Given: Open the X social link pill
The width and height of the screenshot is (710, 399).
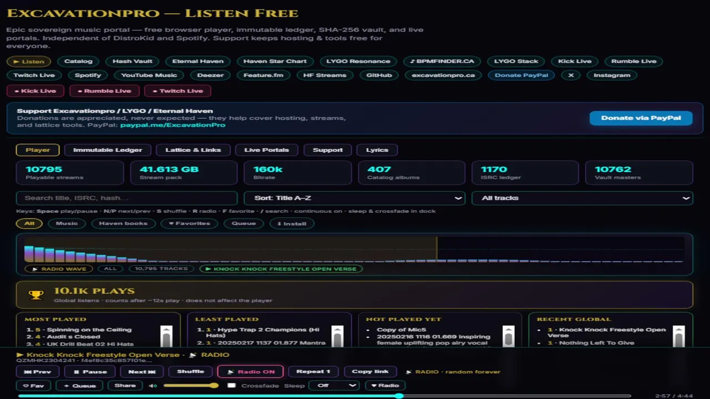Looking at the screenshot, I should tap(571, 75).
